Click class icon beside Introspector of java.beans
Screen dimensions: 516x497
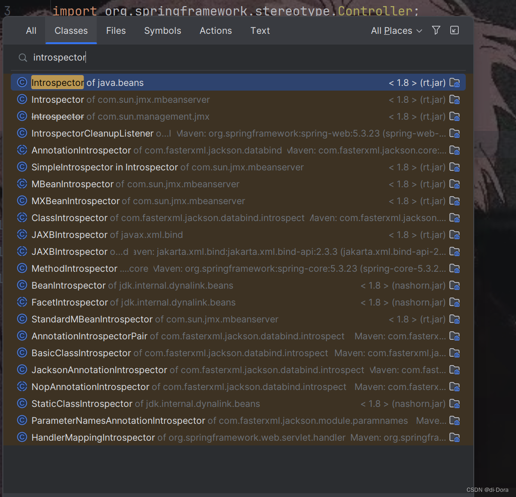point(22,82)
